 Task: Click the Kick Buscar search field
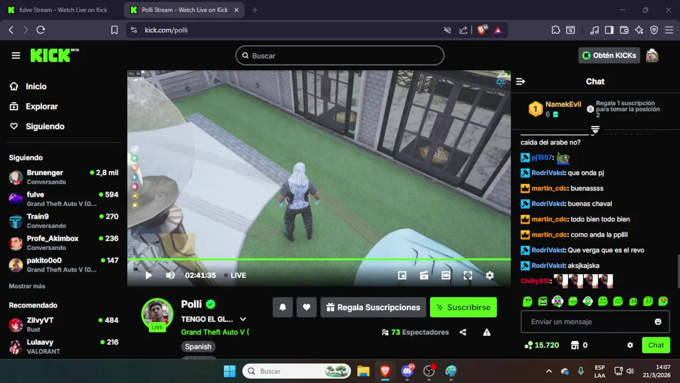point(339,55)
